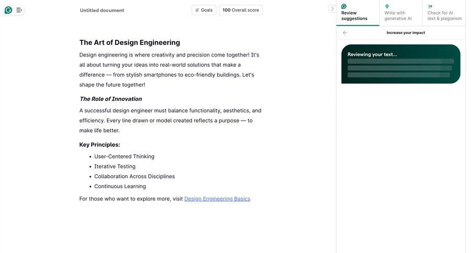Click the lightbulb icon on generative AI tab

coord(387,6)
